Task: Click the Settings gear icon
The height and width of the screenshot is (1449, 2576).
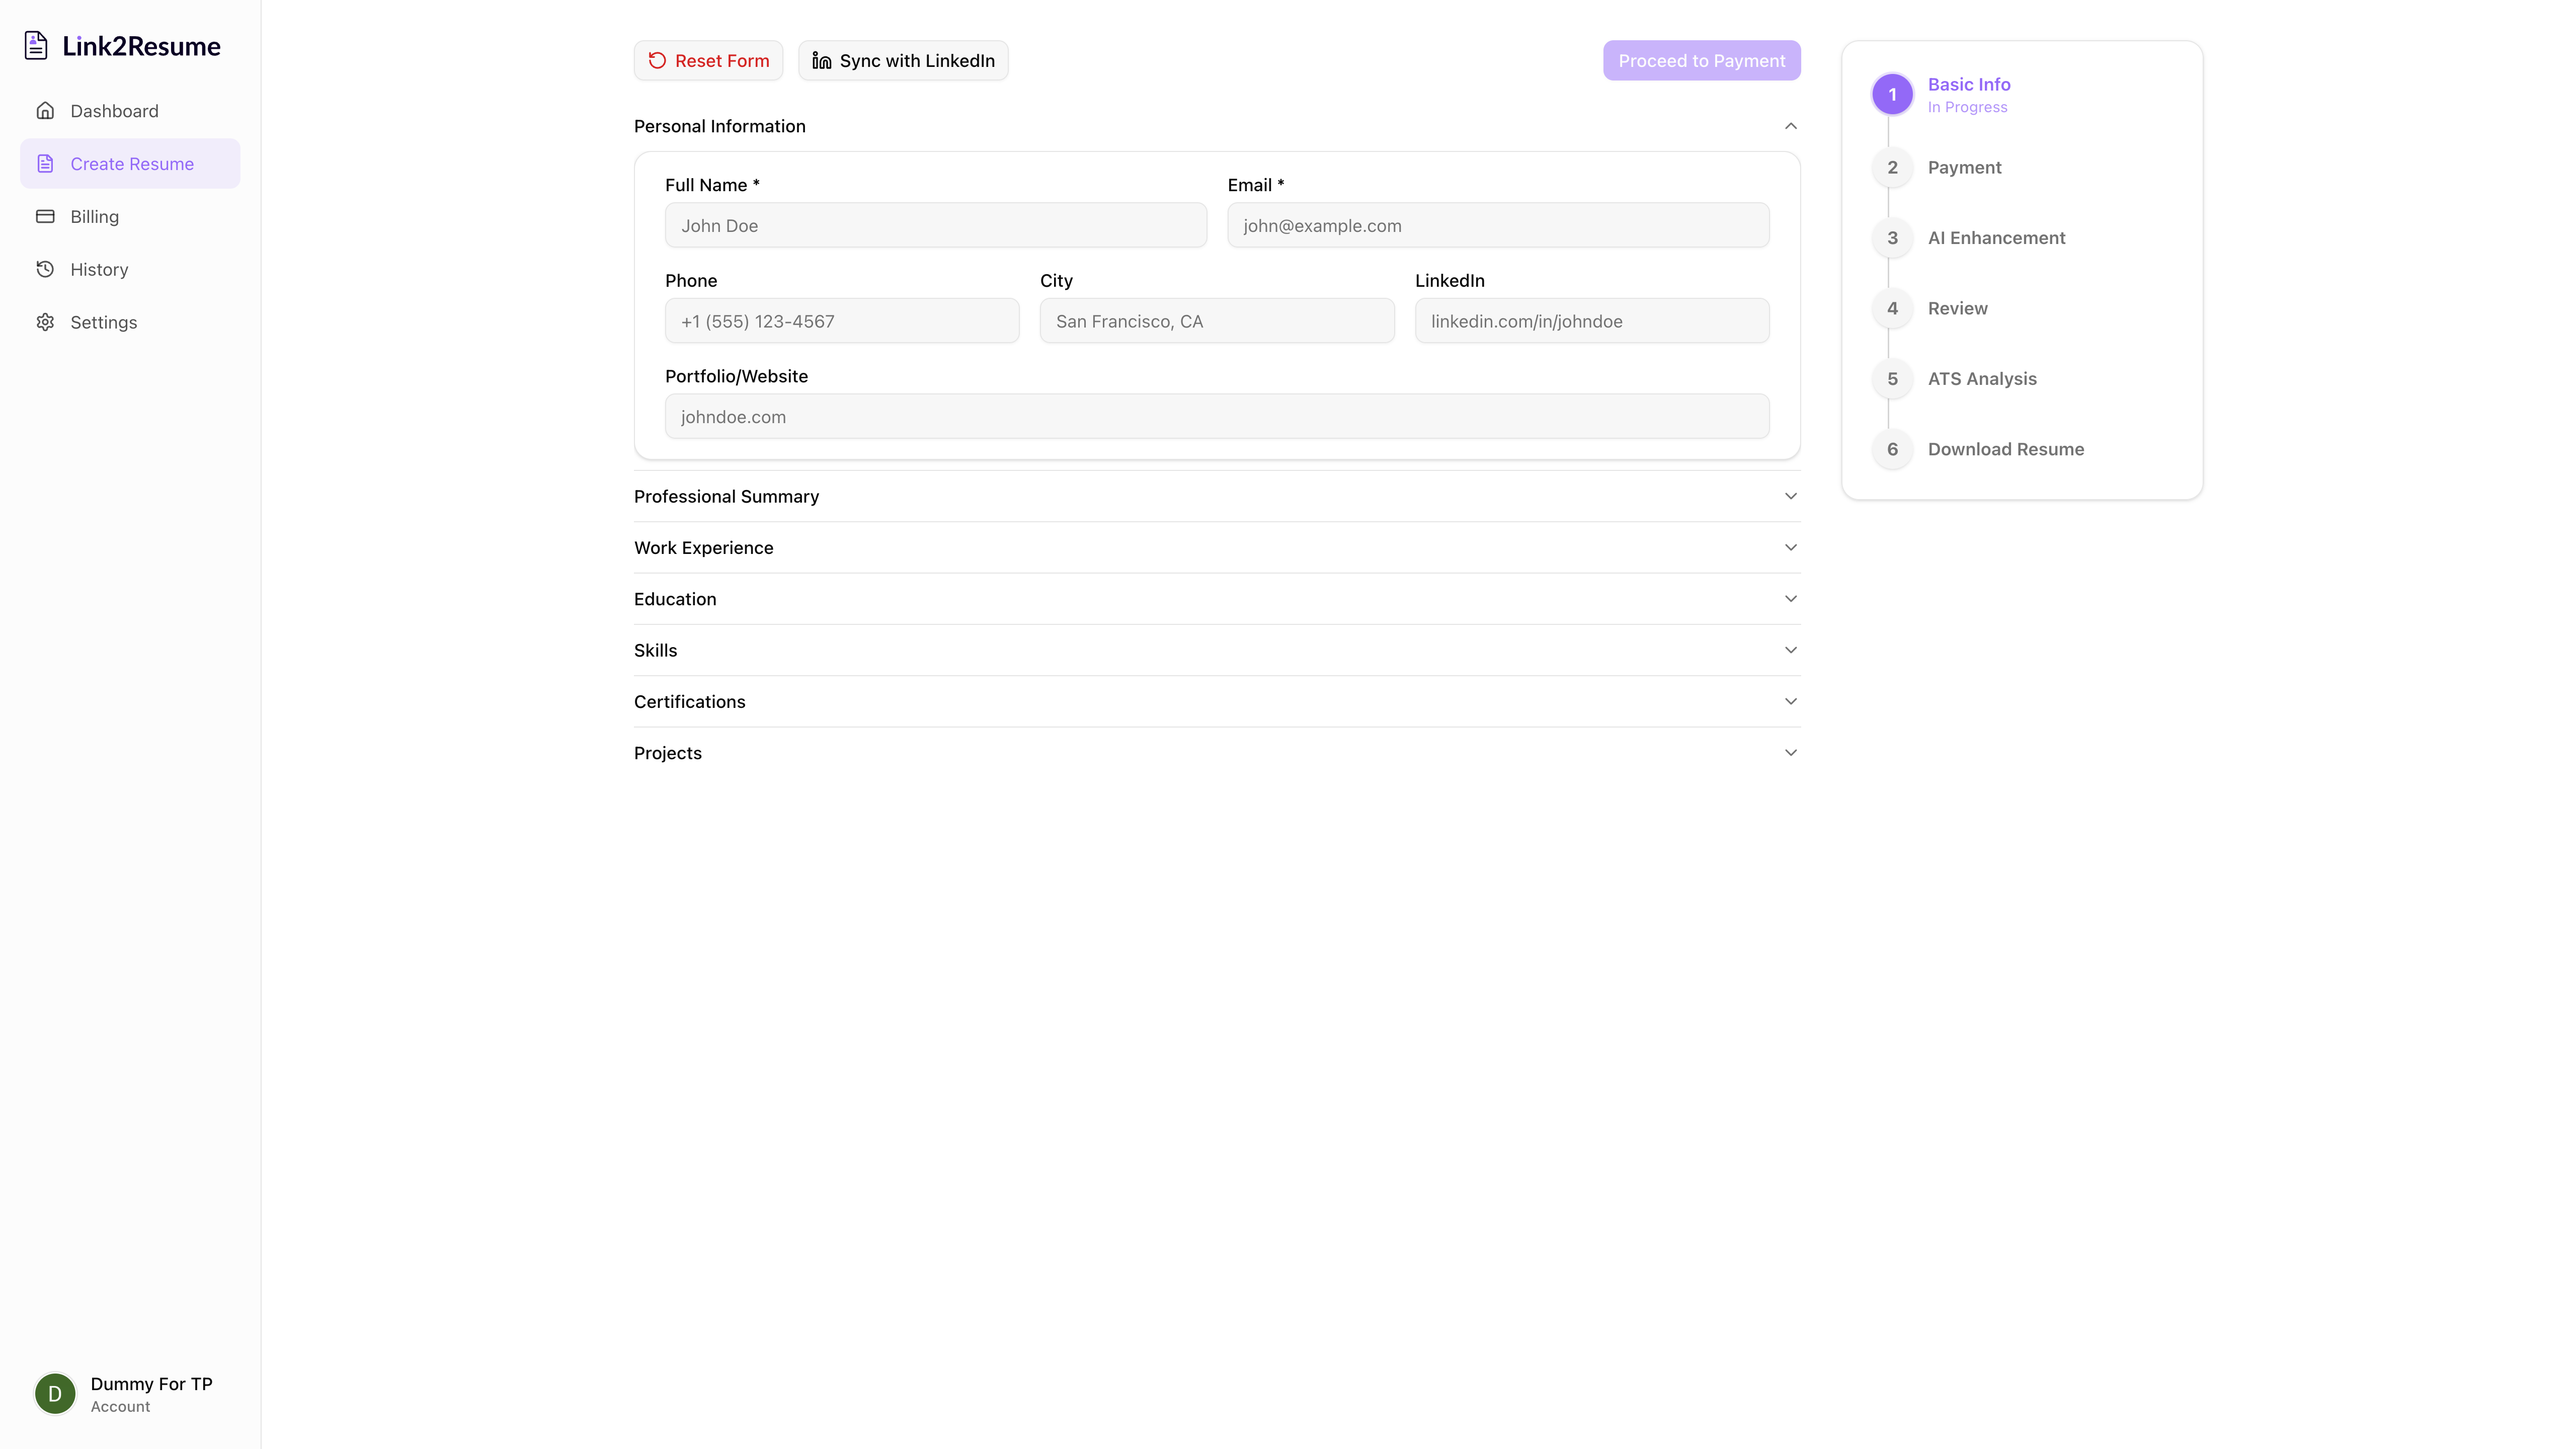Action: (46, 322)
